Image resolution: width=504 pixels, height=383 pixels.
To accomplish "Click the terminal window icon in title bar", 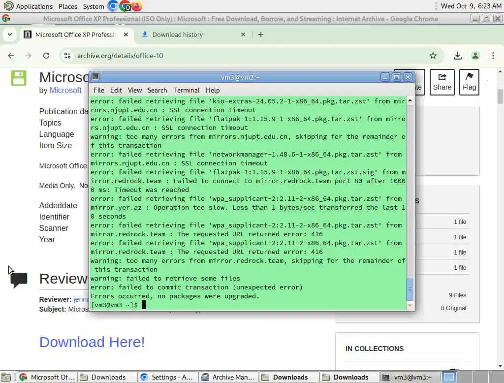I will coord(95,77).
